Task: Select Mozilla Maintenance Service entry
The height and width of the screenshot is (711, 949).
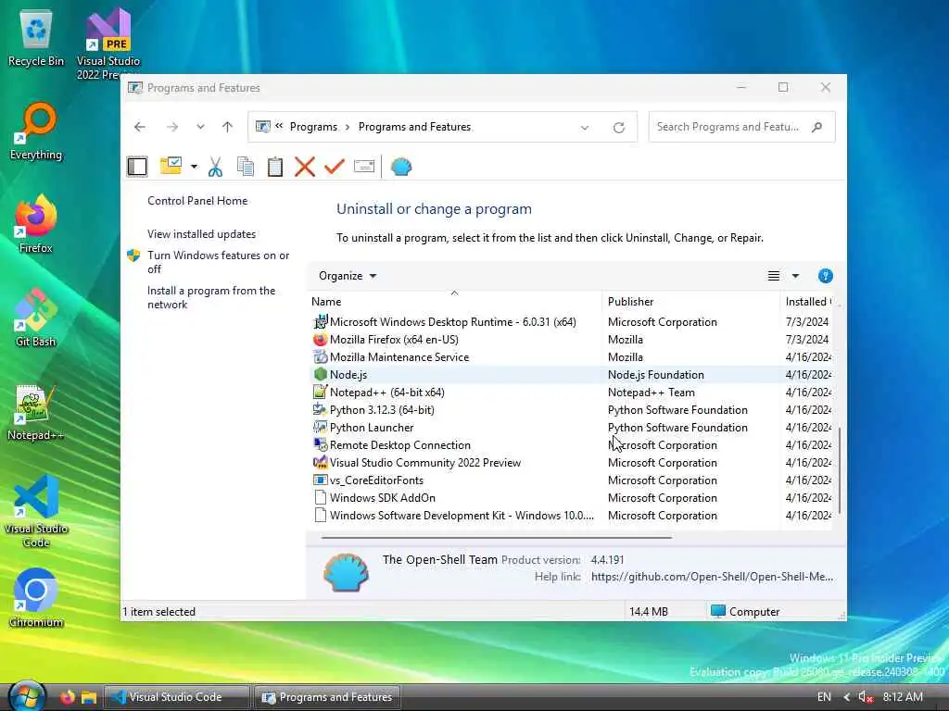Action: 571,357
